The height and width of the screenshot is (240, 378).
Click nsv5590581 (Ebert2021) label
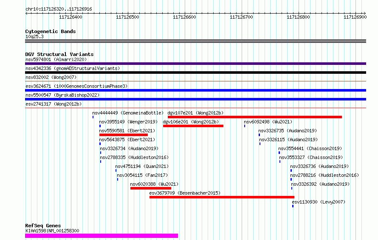tap(127, 131)
